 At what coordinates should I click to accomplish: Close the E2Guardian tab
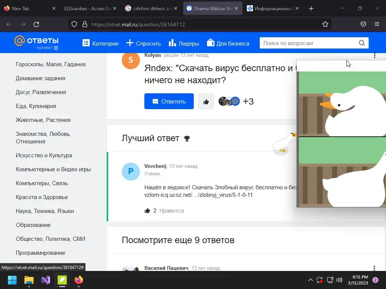115,8
